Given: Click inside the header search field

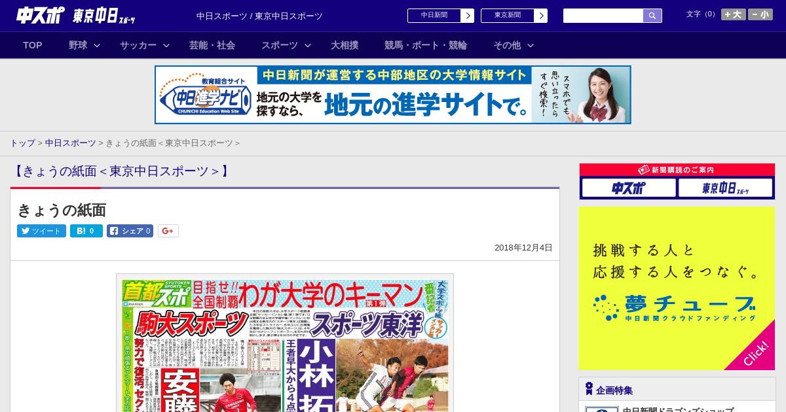Looking at the screenshot, I should click(x=603, y=16).
